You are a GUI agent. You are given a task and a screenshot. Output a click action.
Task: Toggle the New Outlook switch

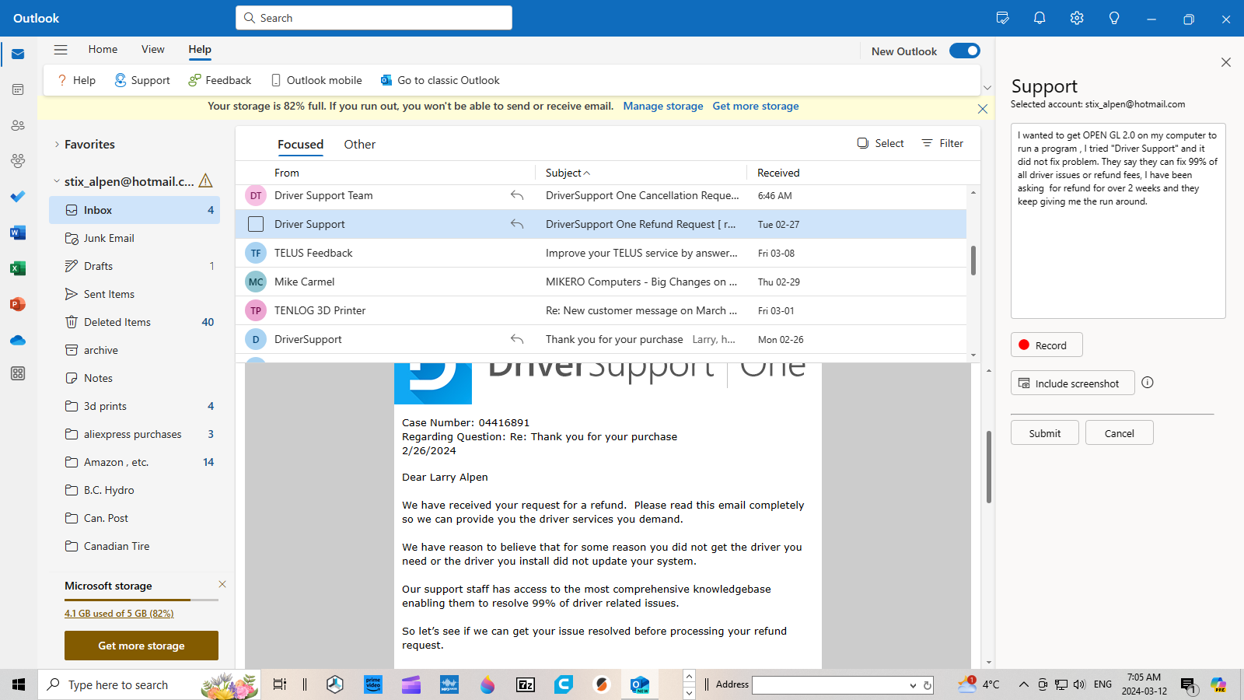(965, 51)
